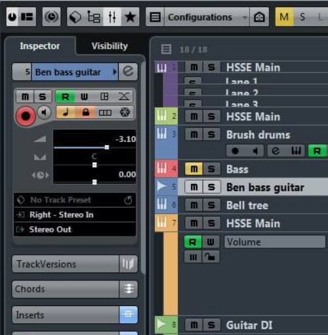328x335 pixels.
Task: Expand the Chords inspector section
Action: coord(66,289)
